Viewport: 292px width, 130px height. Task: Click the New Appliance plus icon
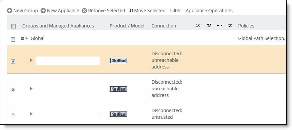[43, 11]
